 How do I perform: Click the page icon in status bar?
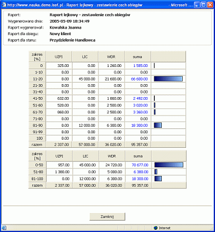point(4,228)
